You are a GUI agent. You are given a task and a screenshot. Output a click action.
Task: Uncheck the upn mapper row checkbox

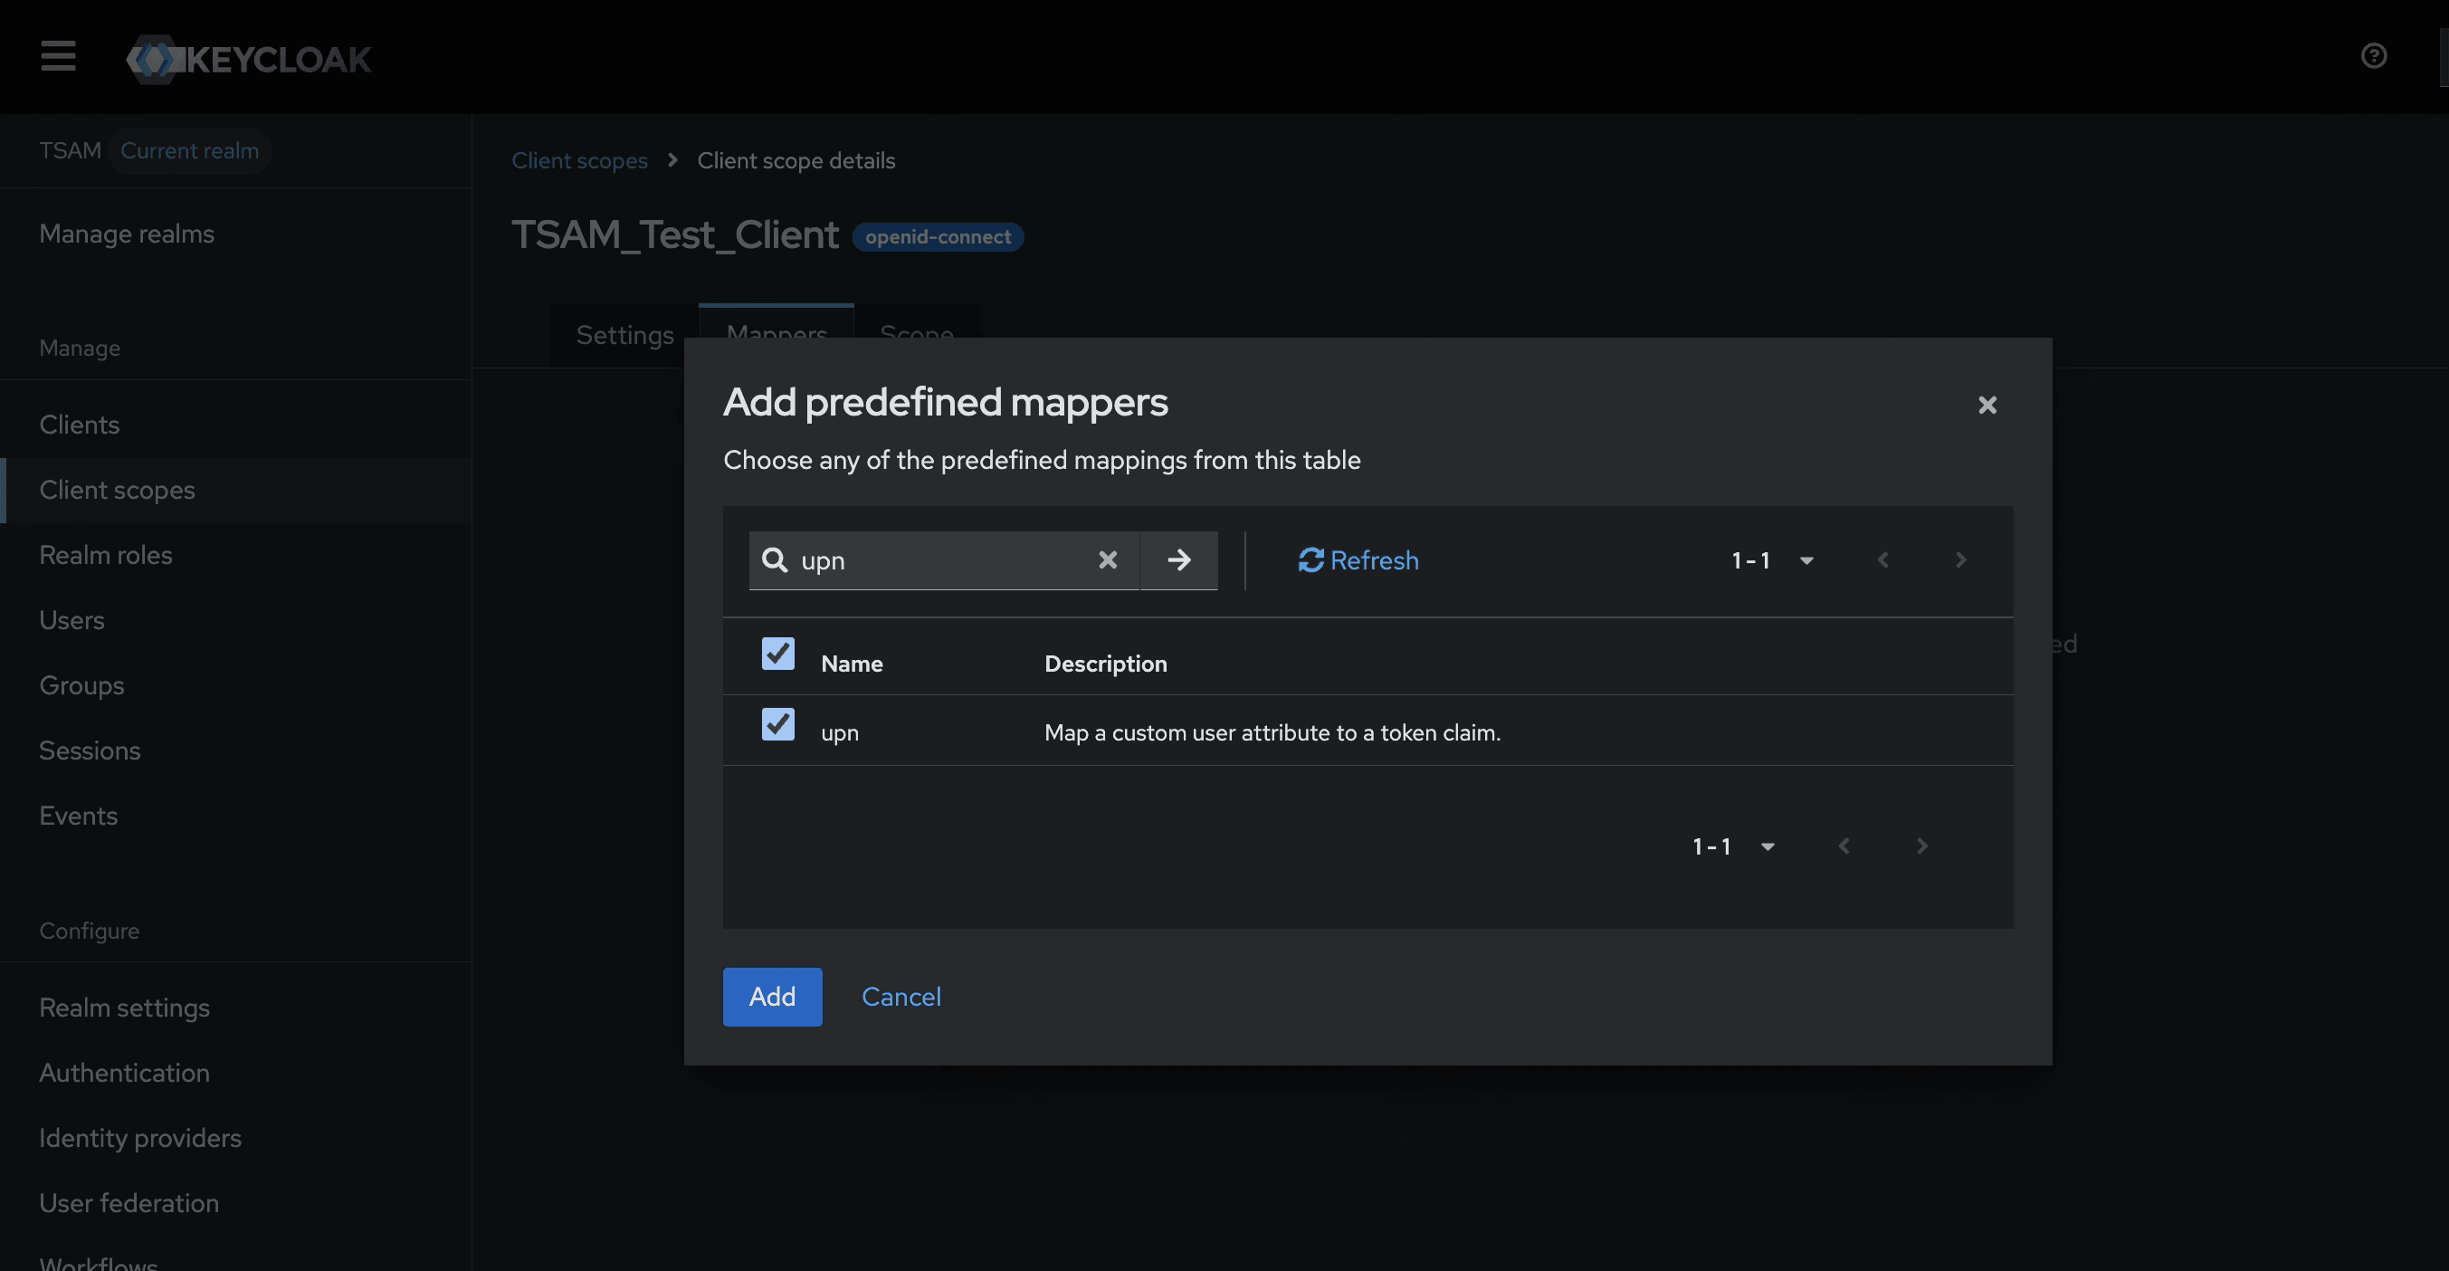click(x=777, y=724)
